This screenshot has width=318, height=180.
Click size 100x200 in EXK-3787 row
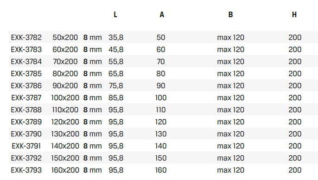(65, 98)
